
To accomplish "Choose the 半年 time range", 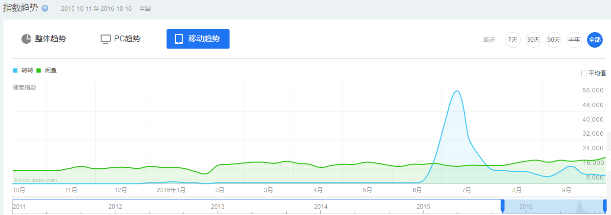I will (574, 40).
